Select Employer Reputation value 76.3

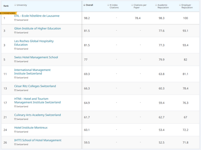point(186,103)
